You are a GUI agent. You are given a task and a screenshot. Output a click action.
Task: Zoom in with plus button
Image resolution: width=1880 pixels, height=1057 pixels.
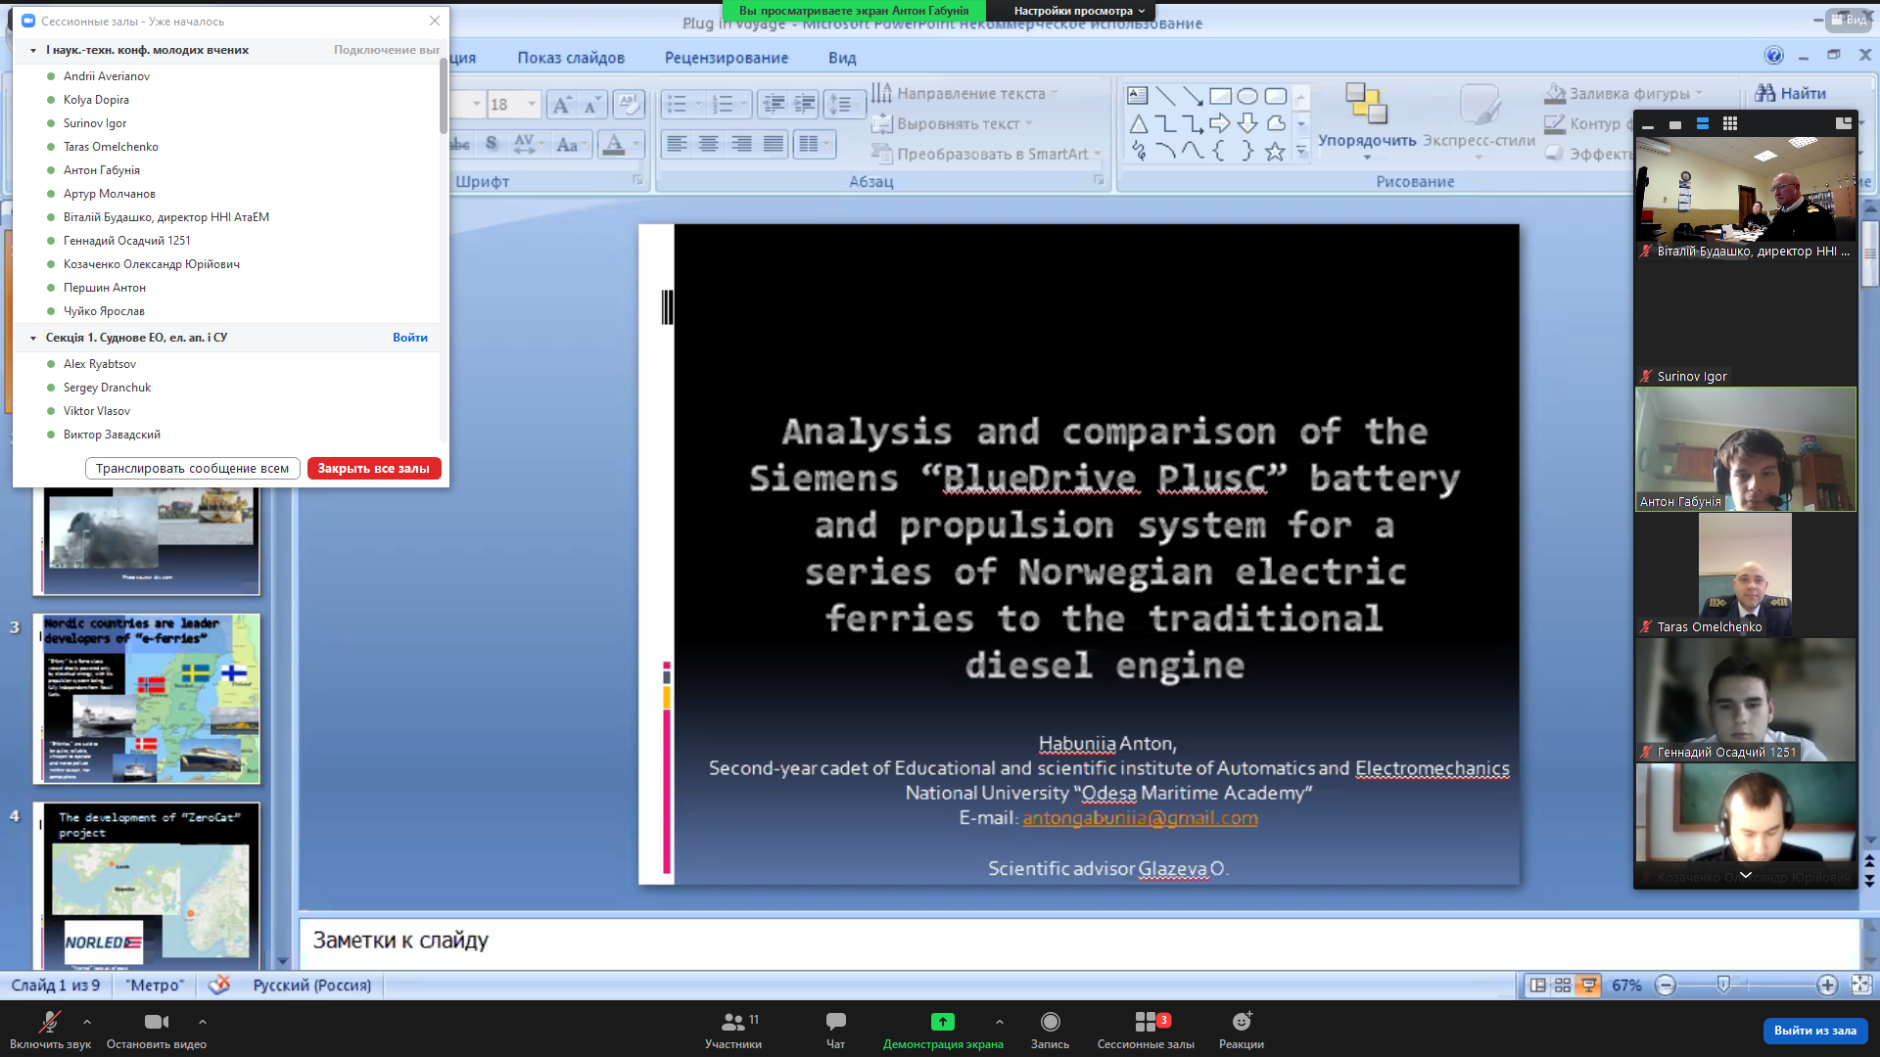click(x=1827, y=986)
